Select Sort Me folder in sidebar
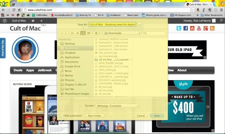Image resolution: width=225 pixels, height=134 pixels. (x=69, y=89)
